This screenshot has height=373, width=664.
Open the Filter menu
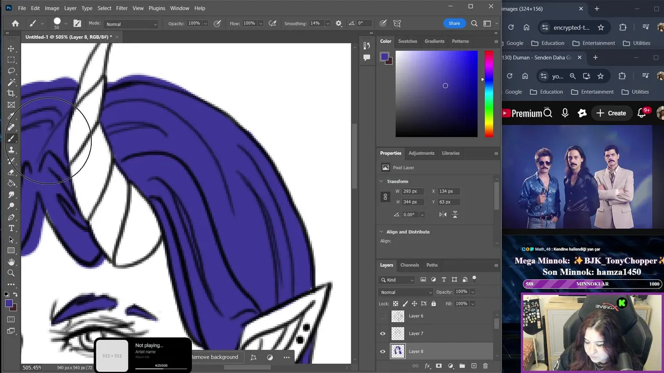click(x=122, y=8)
